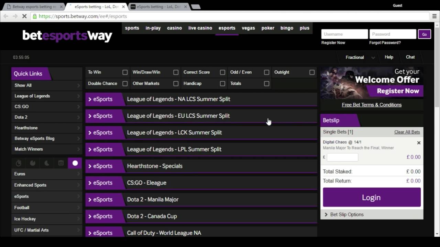Click arrow beside CS:GO quick link
The width and height of the screenshot is (440, 247).
pyautogui.click(x=78, y=107)
